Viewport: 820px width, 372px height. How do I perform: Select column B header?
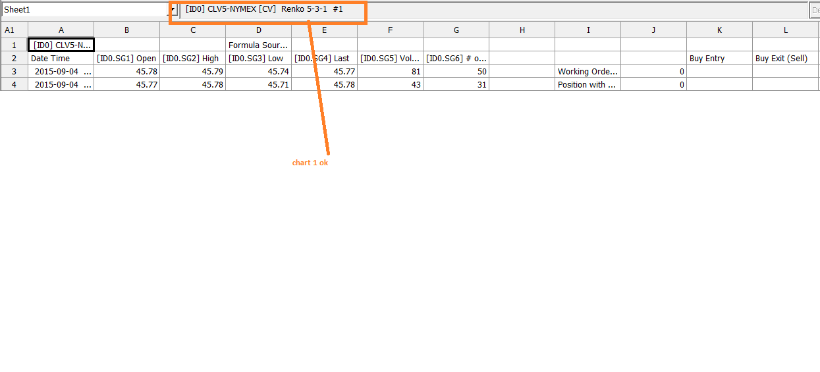pos(127,30)
